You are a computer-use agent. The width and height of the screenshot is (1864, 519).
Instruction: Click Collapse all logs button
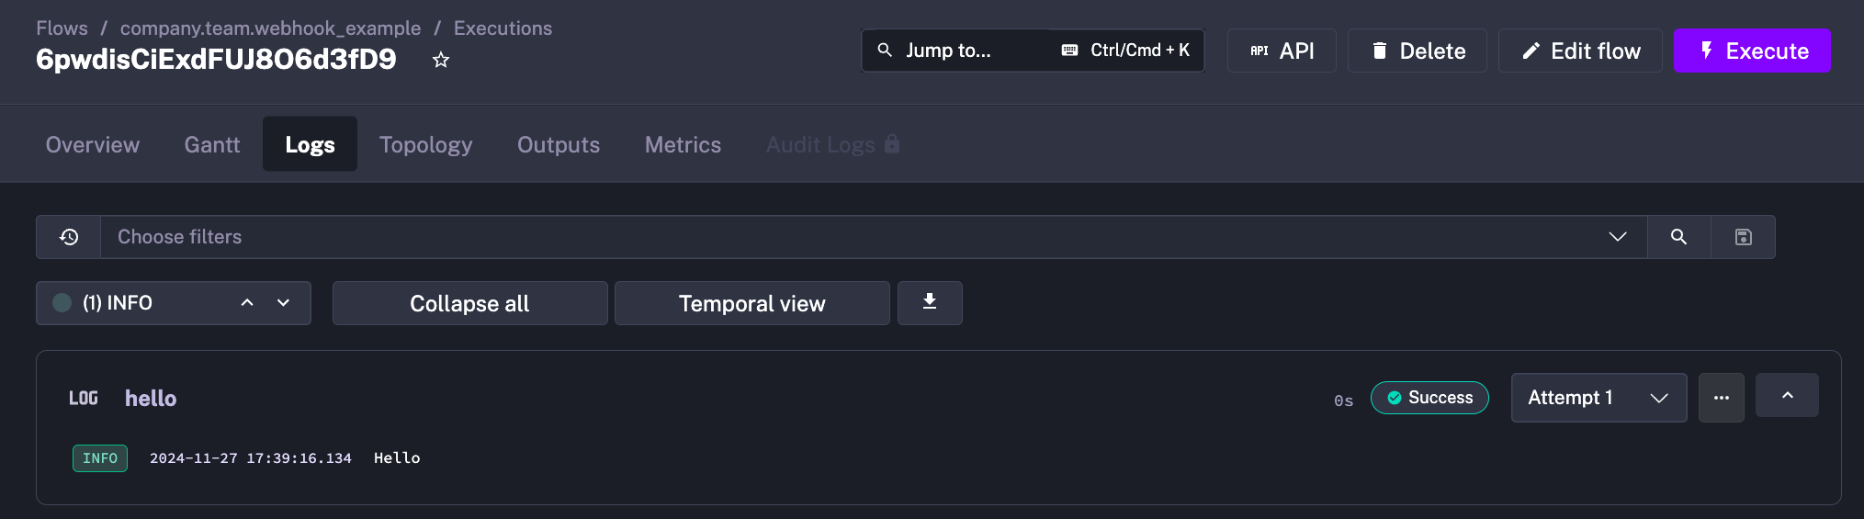point(469,303)
